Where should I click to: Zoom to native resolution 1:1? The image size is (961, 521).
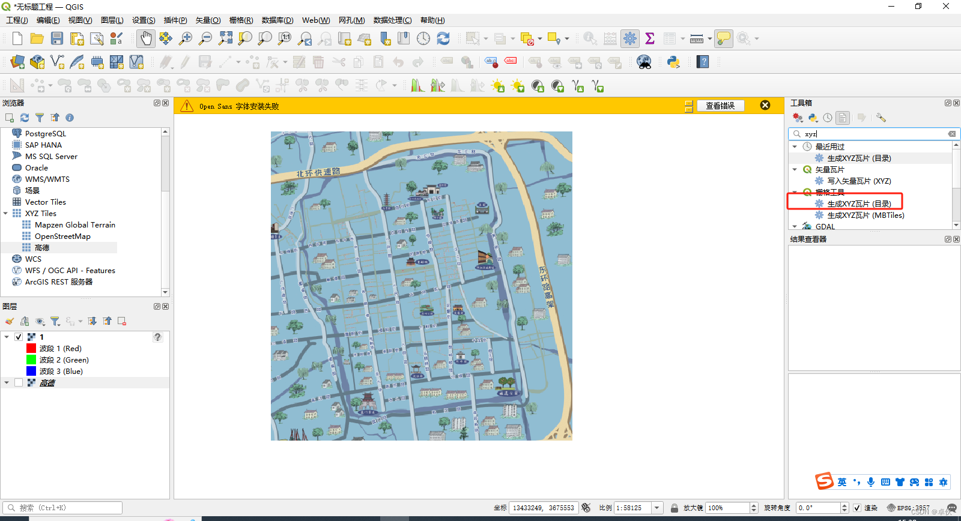pos(285,38)
